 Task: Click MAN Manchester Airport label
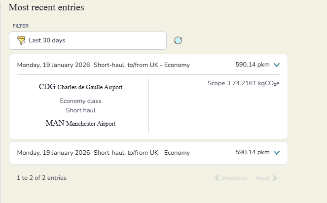pyautogui.click(x=80, y=123)
